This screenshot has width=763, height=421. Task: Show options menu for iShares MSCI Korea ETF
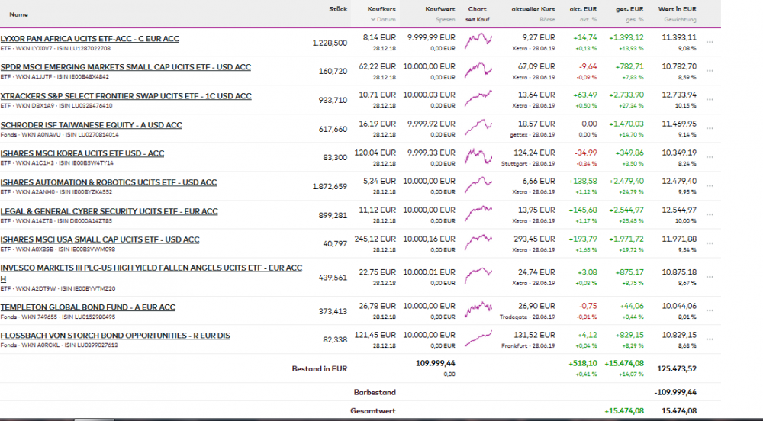point(710,158)
